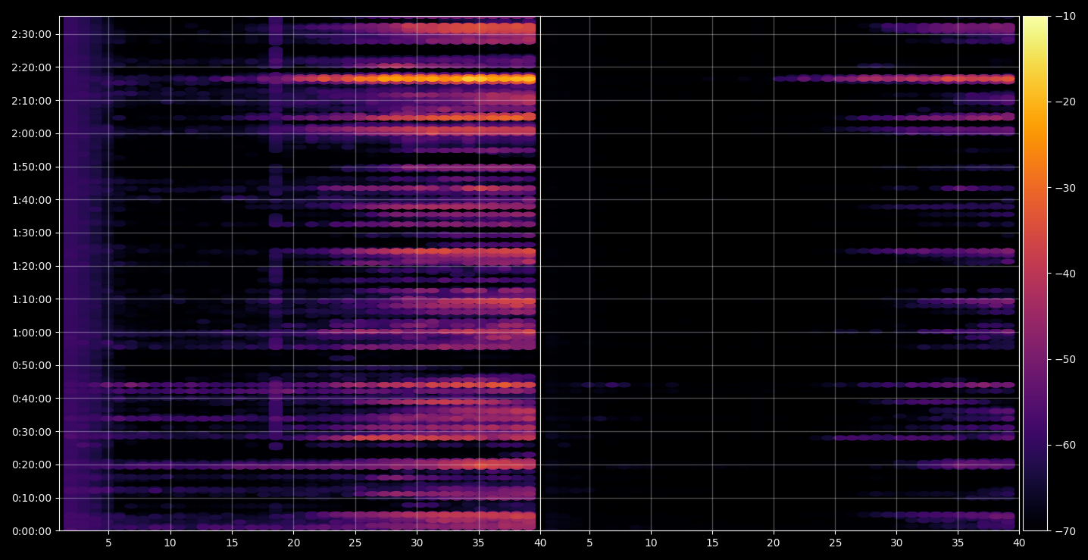Click x-axis label 20 under the left heatmap
This screenshot has width=1088, height=560.
294,543
